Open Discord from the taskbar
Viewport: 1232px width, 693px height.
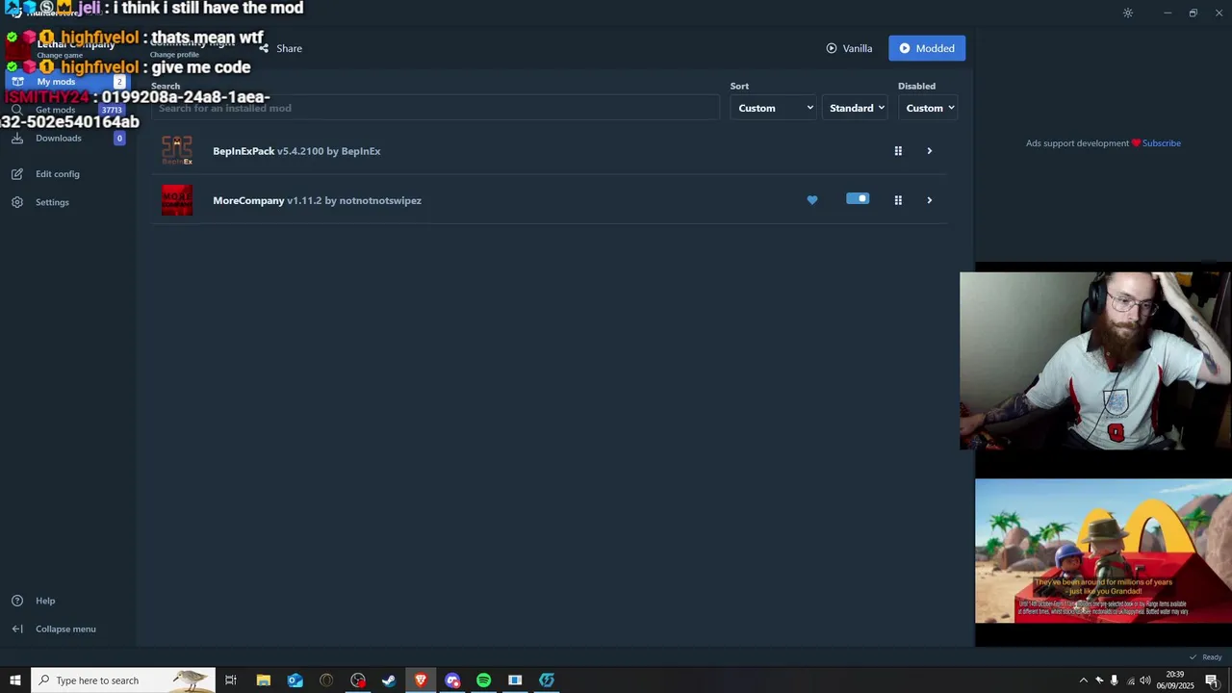tap(452, 680)
